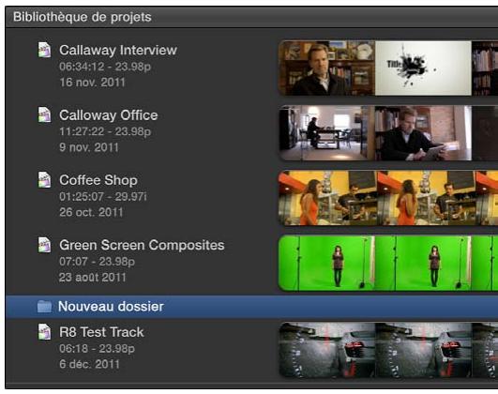Select the R8 Test Track project name
The height and width of the screenshot is (394, 498).
point(101,332)
